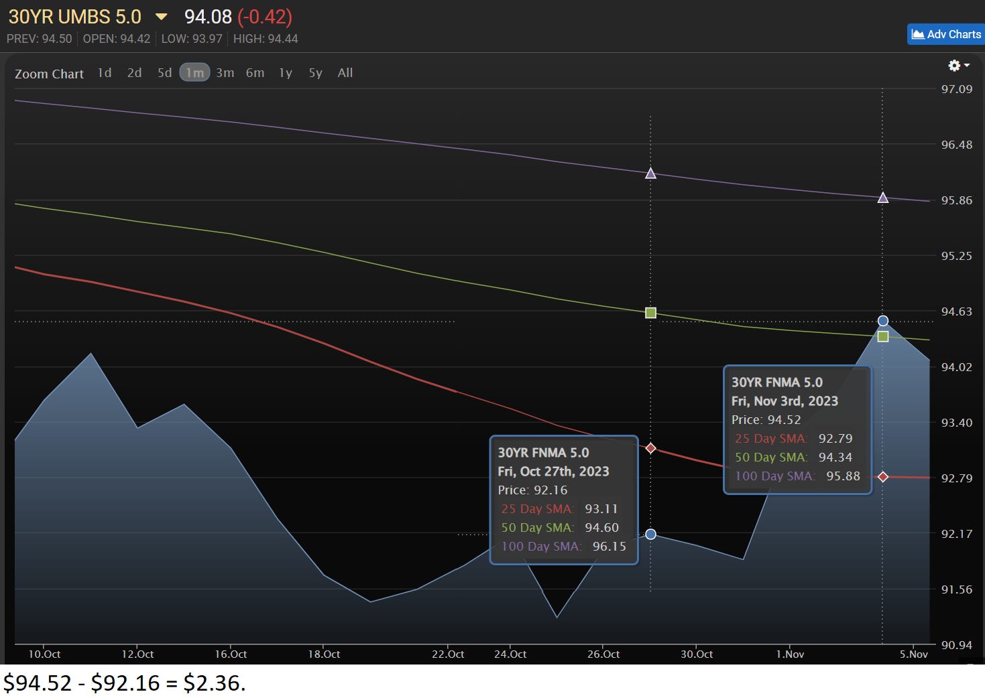
Task: Click the 16.Oct x-axis date label
Action: [231, 654]
